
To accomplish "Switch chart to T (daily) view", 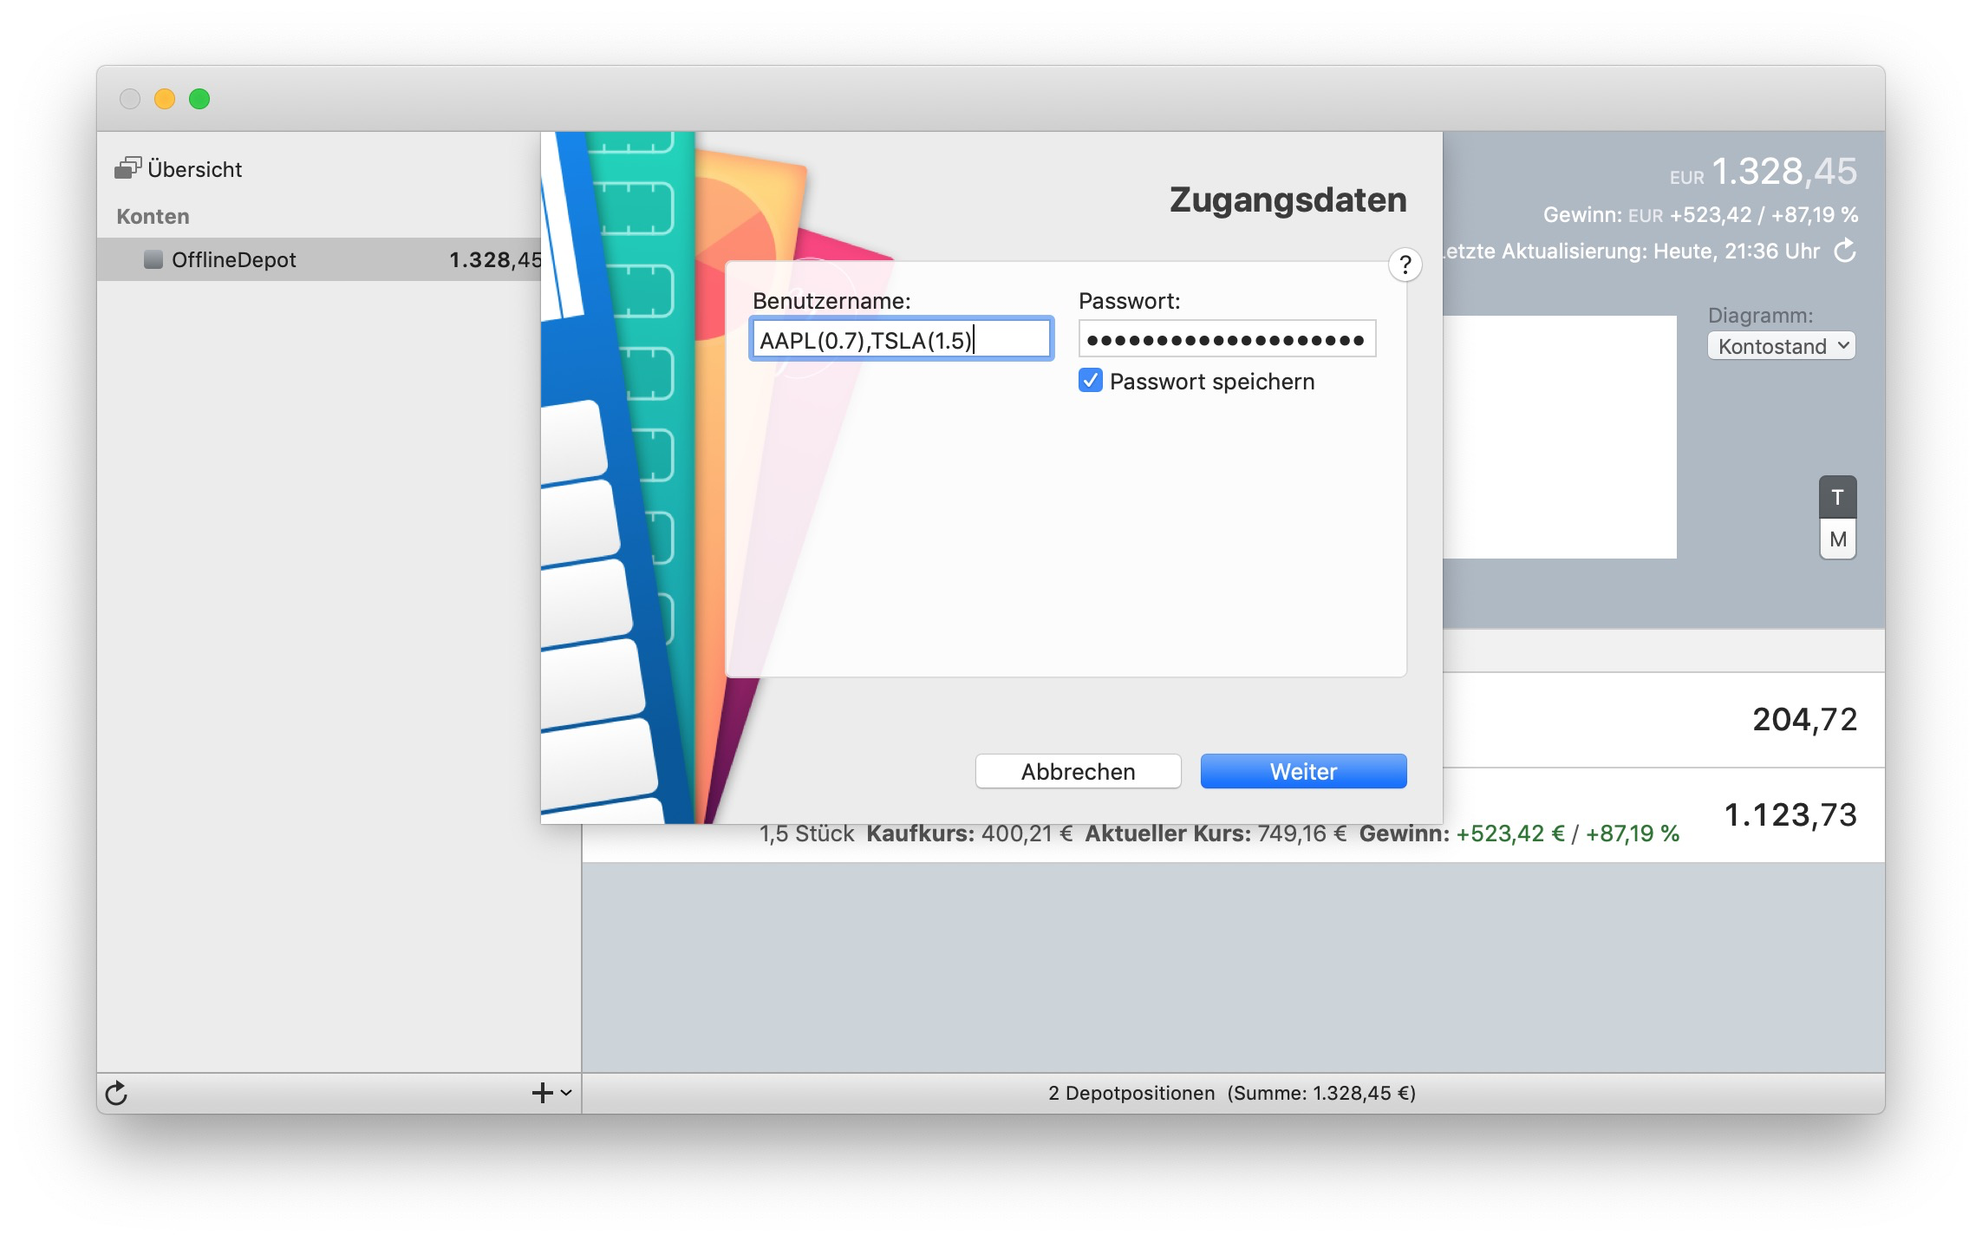I will click(x=1836, y=497).
